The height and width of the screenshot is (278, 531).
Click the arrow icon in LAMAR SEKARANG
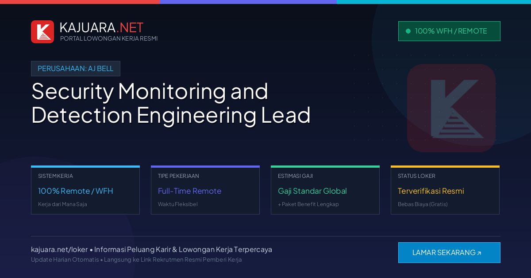(x=479, y=253)
